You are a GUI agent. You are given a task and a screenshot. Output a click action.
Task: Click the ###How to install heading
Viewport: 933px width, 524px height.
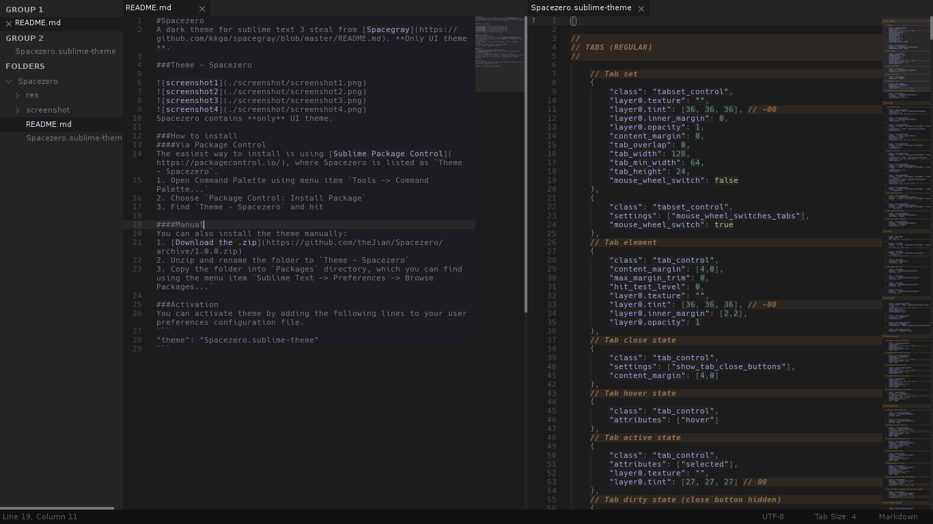point(197,136)
